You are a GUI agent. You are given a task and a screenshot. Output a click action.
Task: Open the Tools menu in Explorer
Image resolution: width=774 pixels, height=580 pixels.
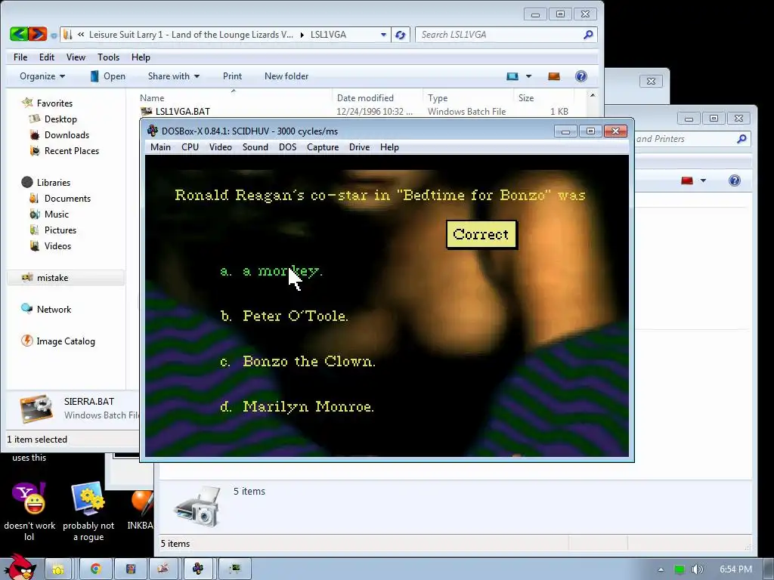pyautogui.click(x=108, y=57)
